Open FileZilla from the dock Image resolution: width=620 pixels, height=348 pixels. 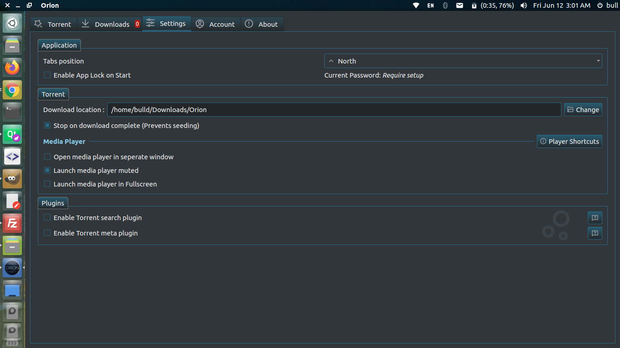tap(12, 223)
